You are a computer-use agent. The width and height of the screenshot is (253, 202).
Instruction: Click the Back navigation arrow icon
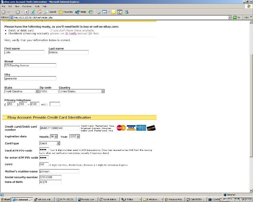(4, 12)
